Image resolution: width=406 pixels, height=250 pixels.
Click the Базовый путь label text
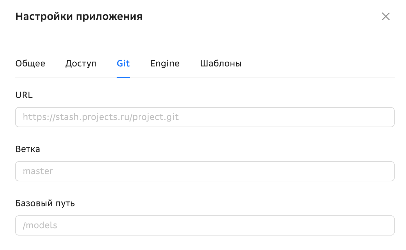coord(45,203)
